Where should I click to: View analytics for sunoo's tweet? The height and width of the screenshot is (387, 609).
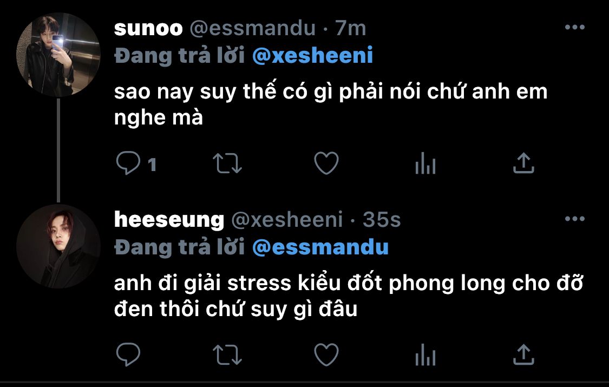(425, 163)
